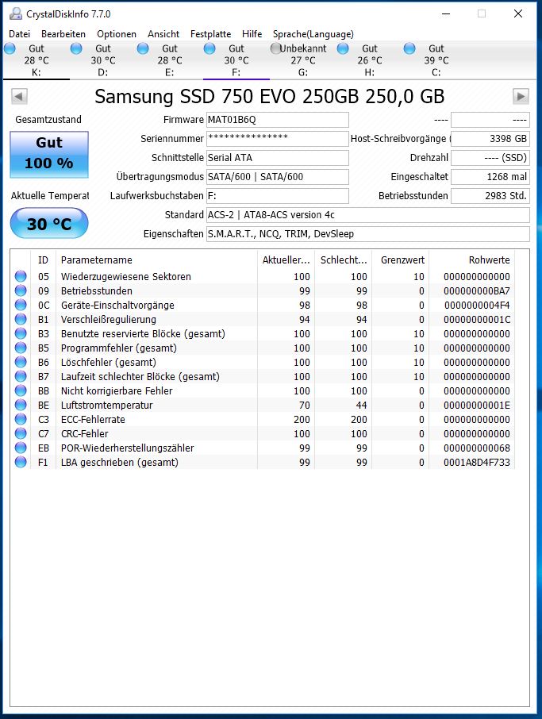Viewport: 542px width, 719px height.
Task: Click the masked Seriennummer field
Action: coord(278,138)
